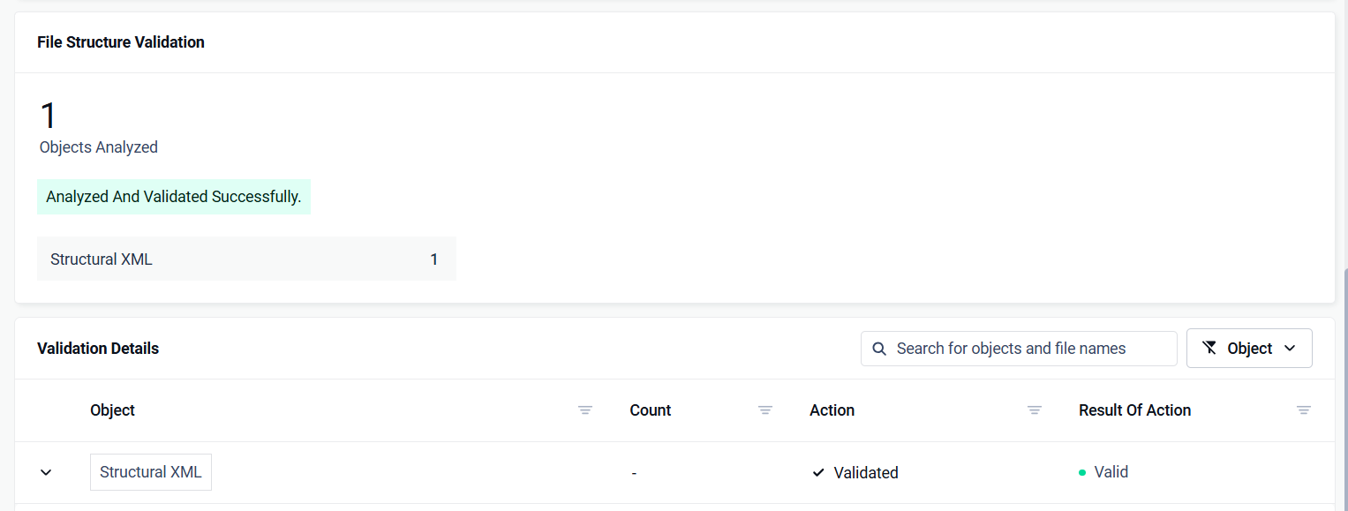Select the Structural XML chip in table
The width and height of the screenshot is (1348, 511).
pos(151,472)
